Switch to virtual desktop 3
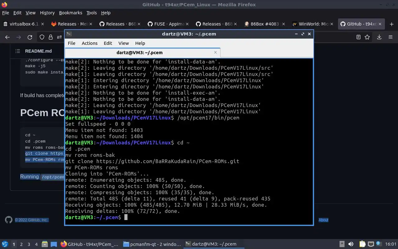This screenshot has height=249, width=398. [x=29, y=244]
